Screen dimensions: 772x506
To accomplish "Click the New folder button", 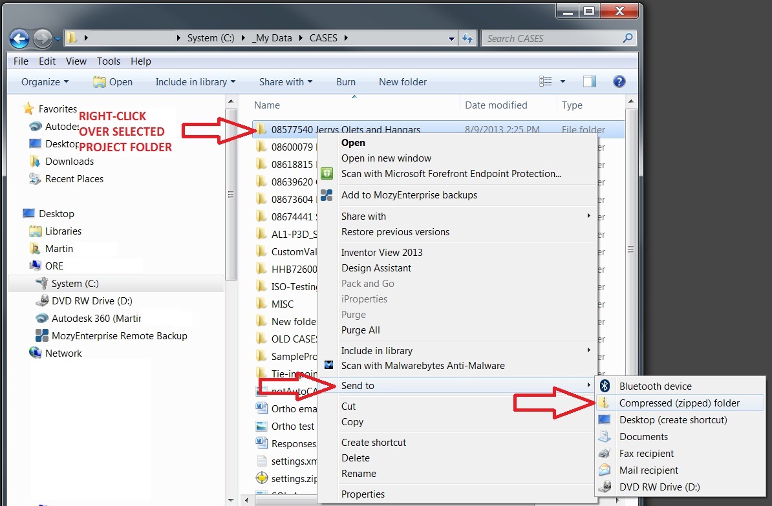I will coord(402,82).
